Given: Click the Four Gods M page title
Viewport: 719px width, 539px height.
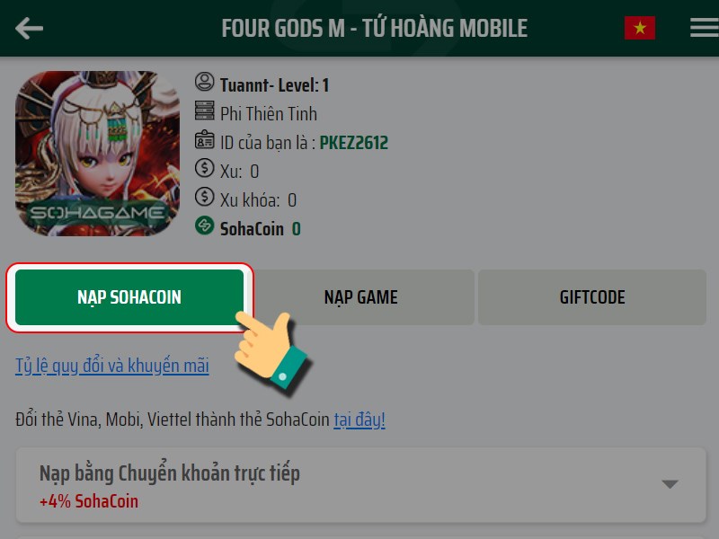Looking at the screenshot, I should tap(375, 28).
